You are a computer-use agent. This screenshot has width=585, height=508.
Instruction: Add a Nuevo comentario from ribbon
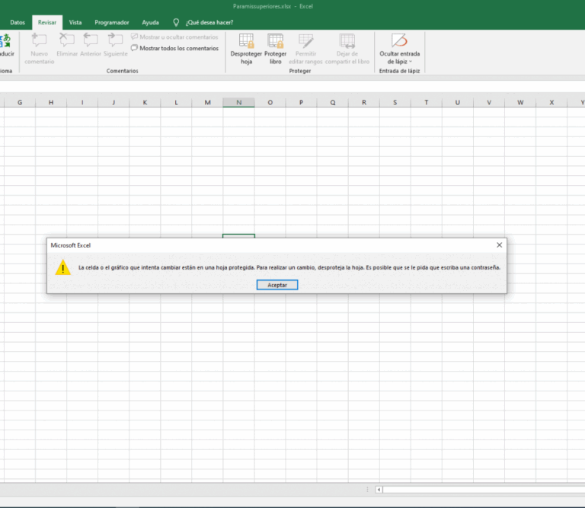coord(39,42)
